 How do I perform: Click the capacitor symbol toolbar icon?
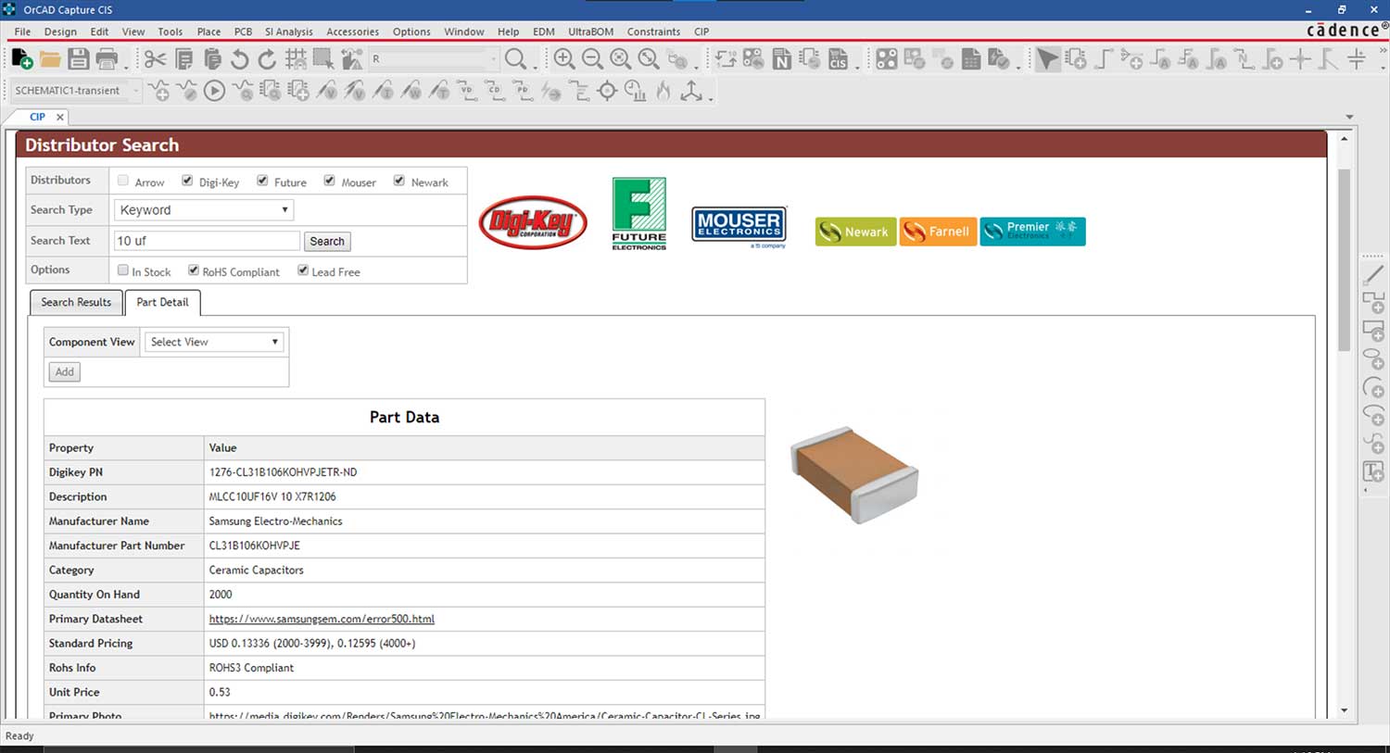1358,59
